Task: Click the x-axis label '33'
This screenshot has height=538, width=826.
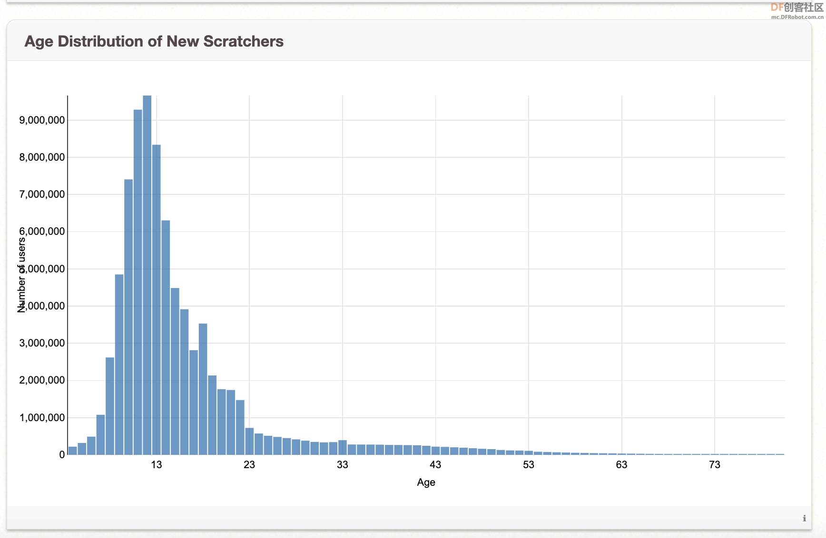Action: [x=343, y=465]
